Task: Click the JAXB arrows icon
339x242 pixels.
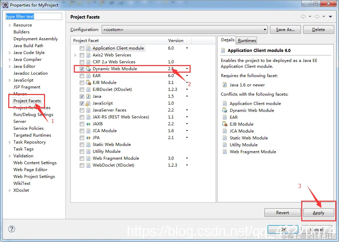Action: (x=88, y=124)
